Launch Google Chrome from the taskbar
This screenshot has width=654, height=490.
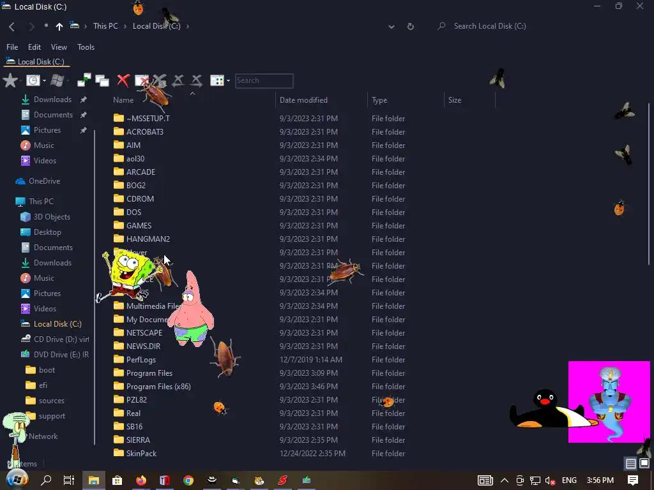point(188,480)
